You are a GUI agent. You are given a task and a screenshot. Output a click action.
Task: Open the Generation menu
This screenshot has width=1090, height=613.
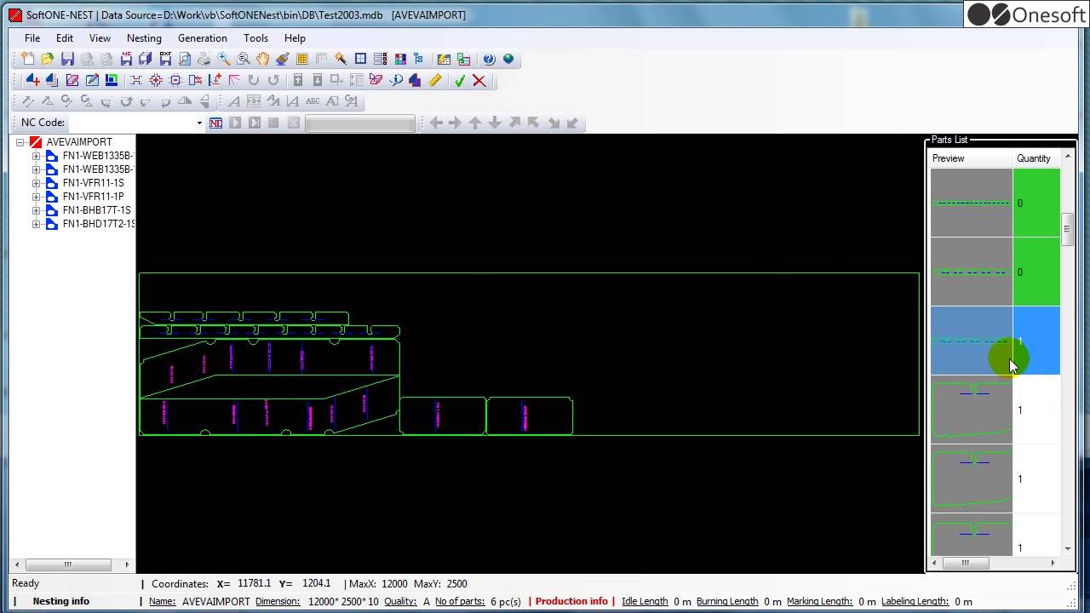coord(203,38)
